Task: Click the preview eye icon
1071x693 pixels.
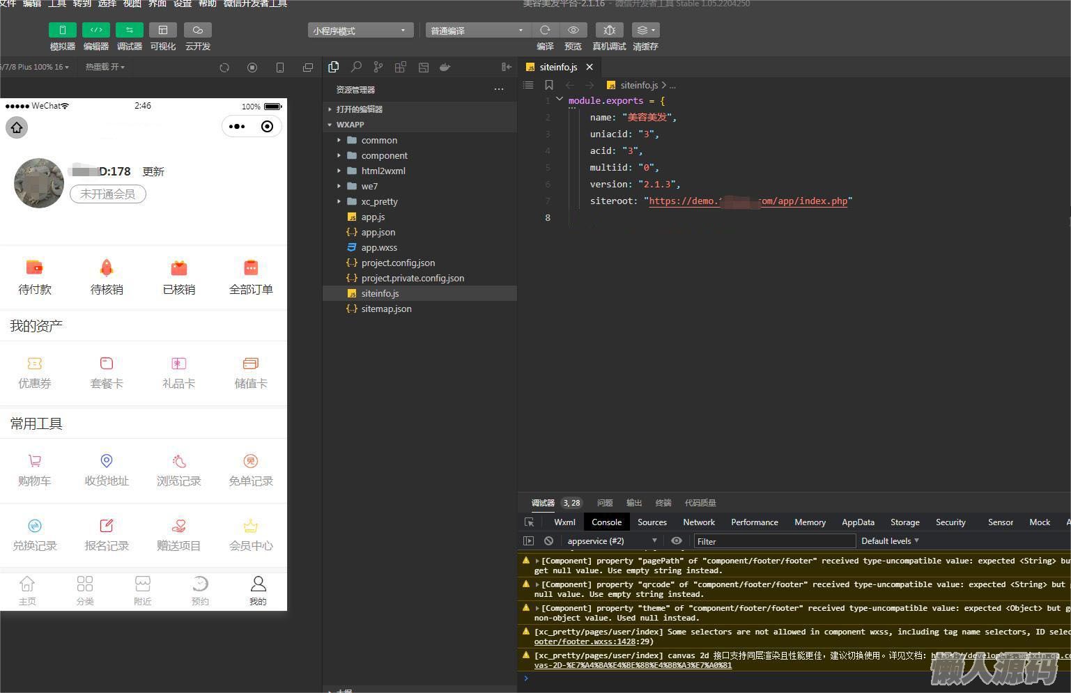Action: (573, 30)
